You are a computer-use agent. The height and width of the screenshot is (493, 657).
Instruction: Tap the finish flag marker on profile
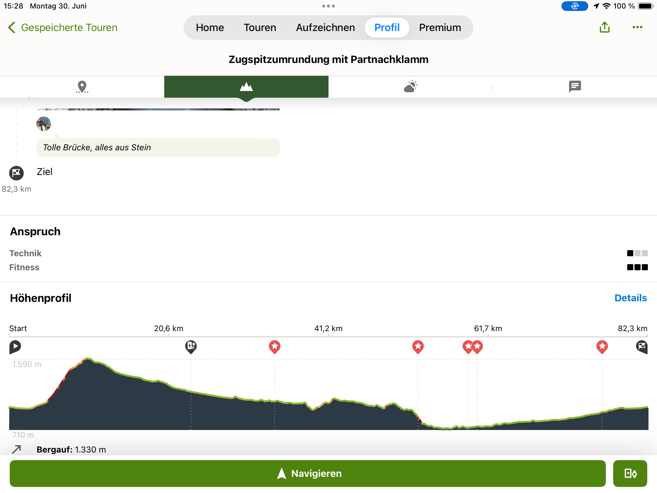pos(641,347)
